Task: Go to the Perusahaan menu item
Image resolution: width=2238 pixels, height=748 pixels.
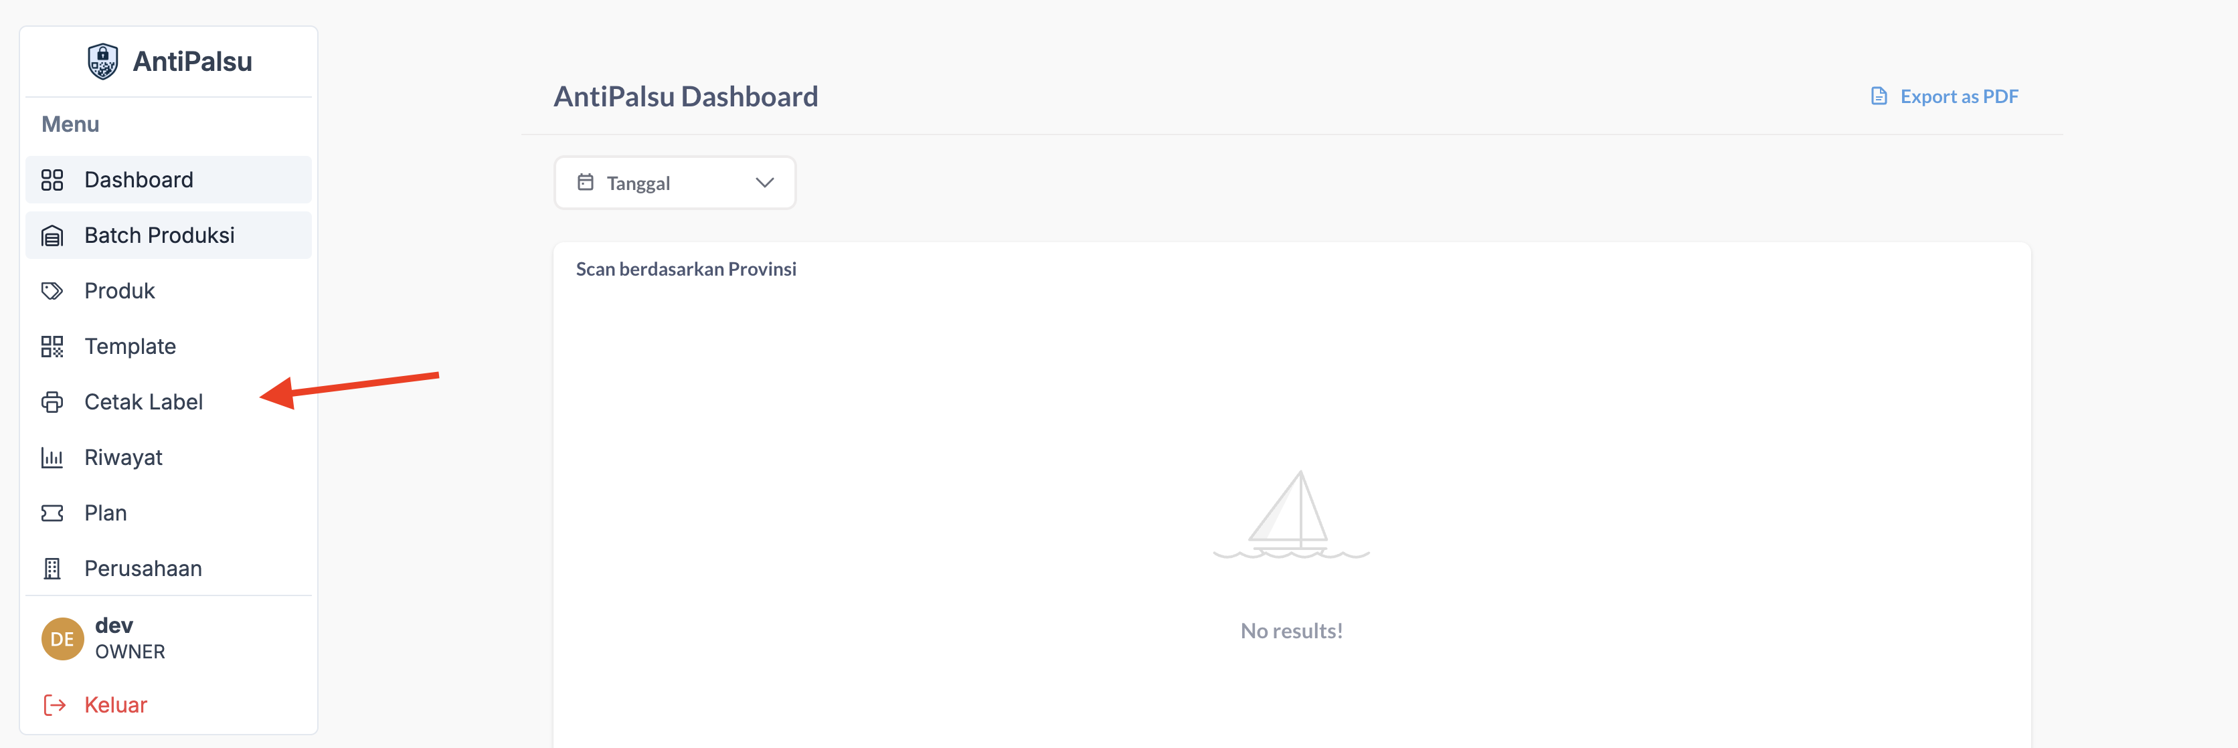Action: pyautogui.click(x=143, y=569)
